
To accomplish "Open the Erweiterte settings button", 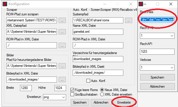I will pyautogui.click(x=124, y=102).
